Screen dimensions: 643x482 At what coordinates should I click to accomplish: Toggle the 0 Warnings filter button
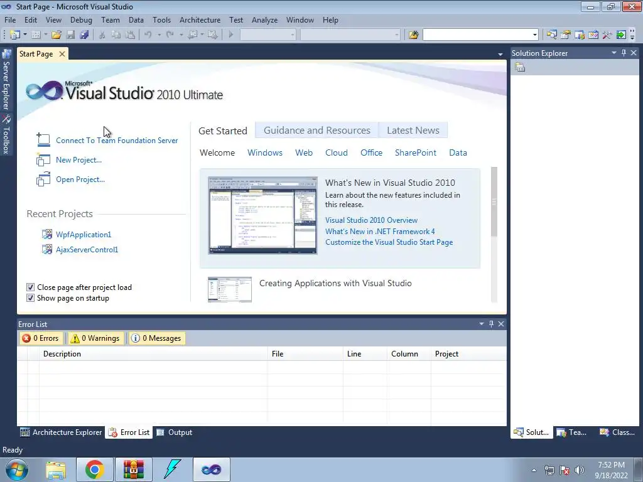point(96,338)
